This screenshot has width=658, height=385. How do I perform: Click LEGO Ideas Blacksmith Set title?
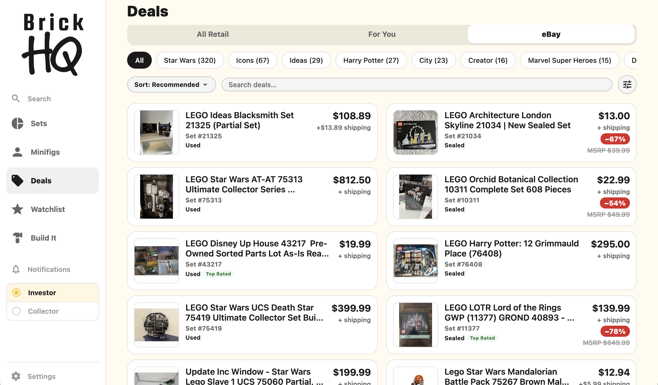(x=239, y=120)
